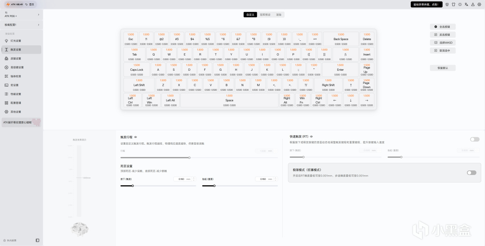Open the 其他设置 other settings gear icon
485x246 pixels.
[6, 112]
